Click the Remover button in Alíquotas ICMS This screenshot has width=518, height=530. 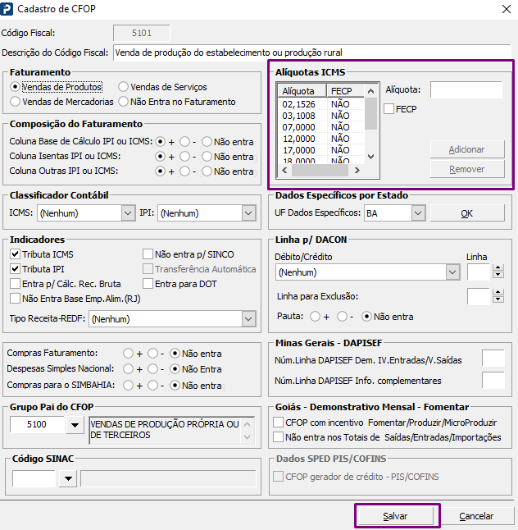click(467, 169)
